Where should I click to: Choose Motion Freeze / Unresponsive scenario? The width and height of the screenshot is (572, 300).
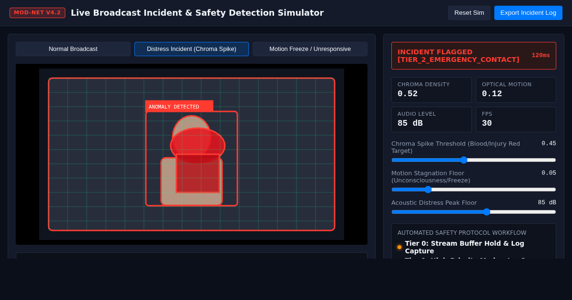(x=310, y=49)
